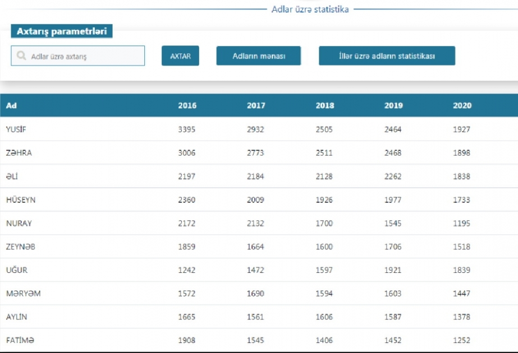
Task: Click ZƏHRA's 2016 value 3006
Action: pos(187,153)
